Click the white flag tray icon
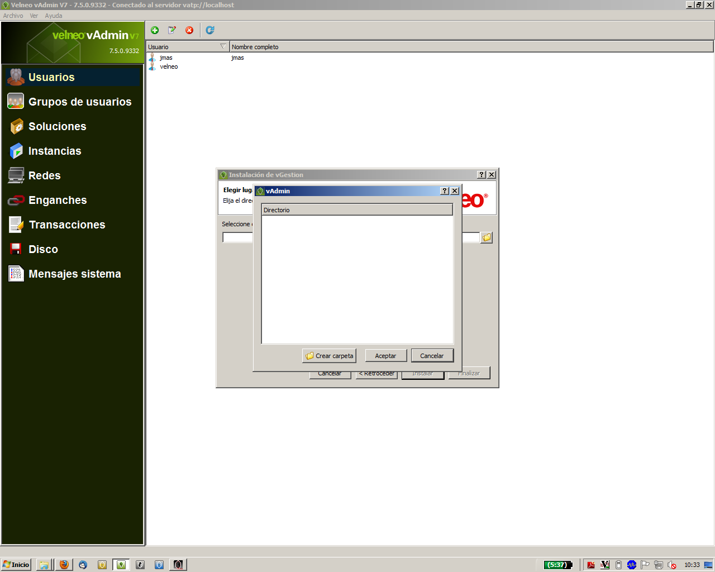The image size is (715, 572). (x=645, y=565)
